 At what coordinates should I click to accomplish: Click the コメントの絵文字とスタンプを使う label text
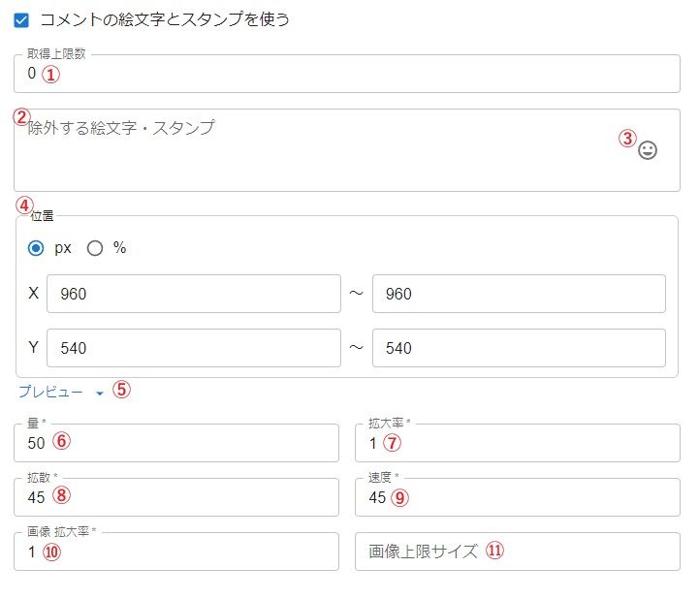click(x=165, y=19)
